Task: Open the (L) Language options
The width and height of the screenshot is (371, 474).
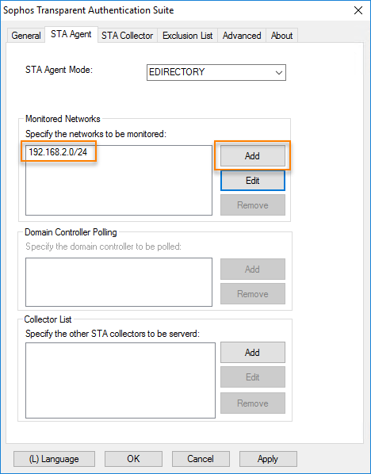Action: click(54, 459)
